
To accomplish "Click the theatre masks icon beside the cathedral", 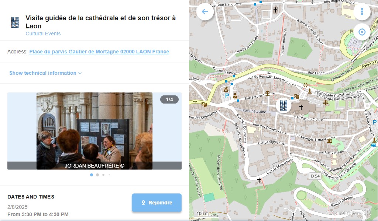I will pos(296,97).
